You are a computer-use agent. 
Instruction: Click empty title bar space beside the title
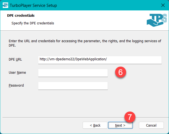[109, 5]
